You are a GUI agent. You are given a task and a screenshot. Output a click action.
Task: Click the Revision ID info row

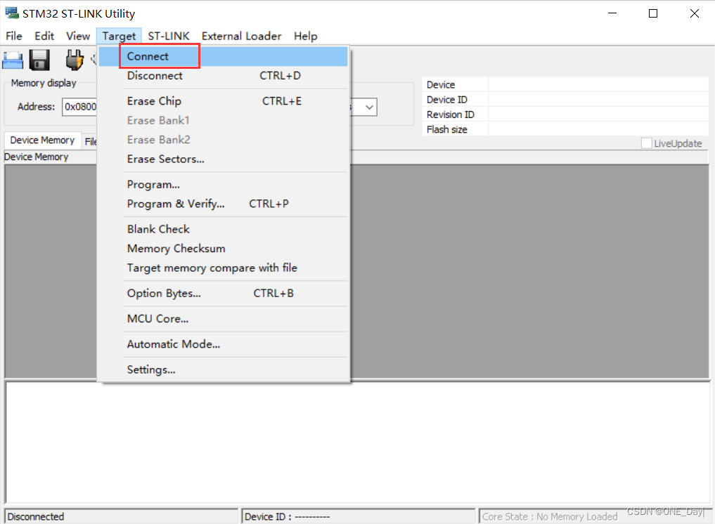(565, 114)
